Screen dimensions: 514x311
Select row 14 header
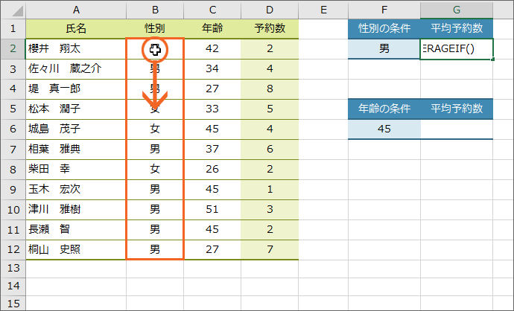tap(13, 286)
